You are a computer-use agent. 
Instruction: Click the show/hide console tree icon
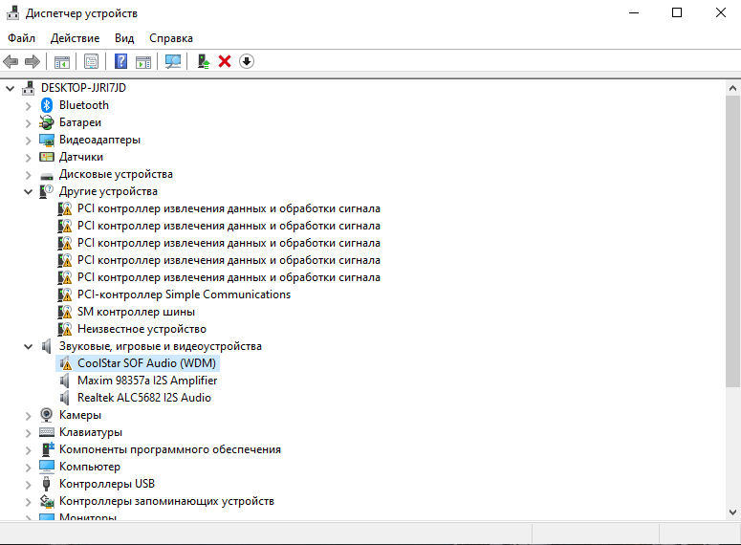[62, 61]
